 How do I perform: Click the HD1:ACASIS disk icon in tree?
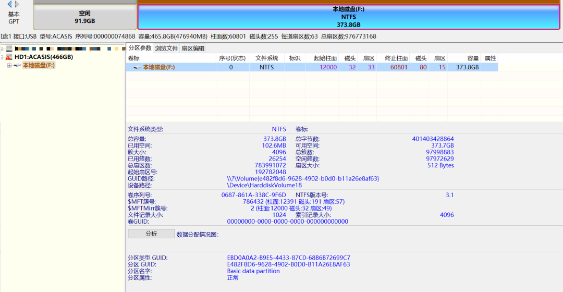coord(9,57)
